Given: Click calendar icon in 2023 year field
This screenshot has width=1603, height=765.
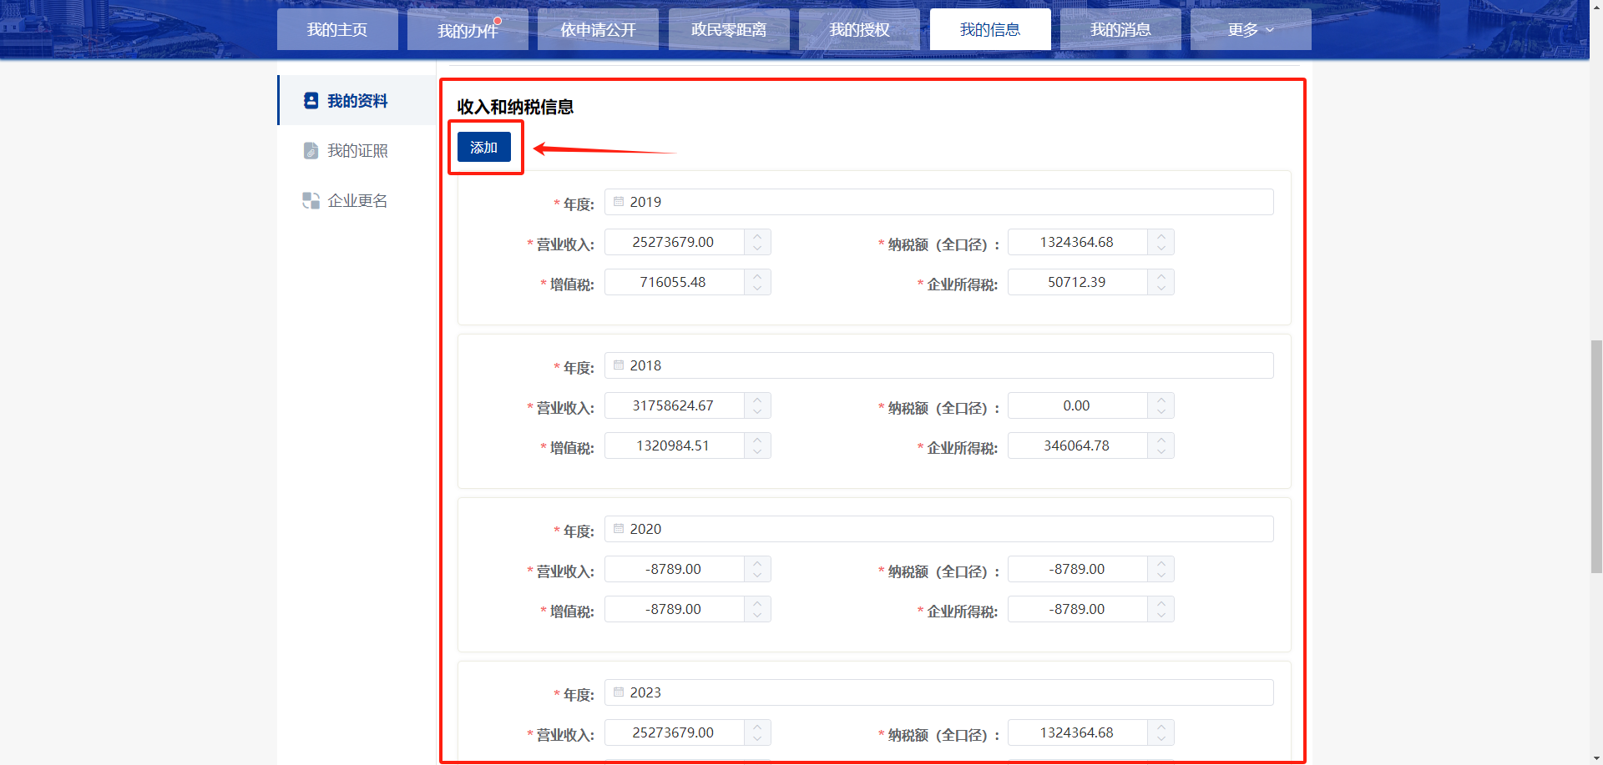Looking at the screenshot, I should pos(619,692).
